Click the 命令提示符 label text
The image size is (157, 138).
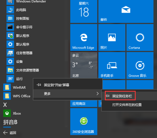[24, 27]
